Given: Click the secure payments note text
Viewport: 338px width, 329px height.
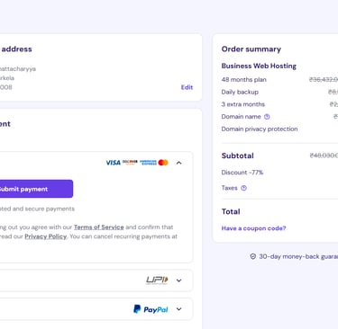Looking at the screenshot, I should pos(37,209).
